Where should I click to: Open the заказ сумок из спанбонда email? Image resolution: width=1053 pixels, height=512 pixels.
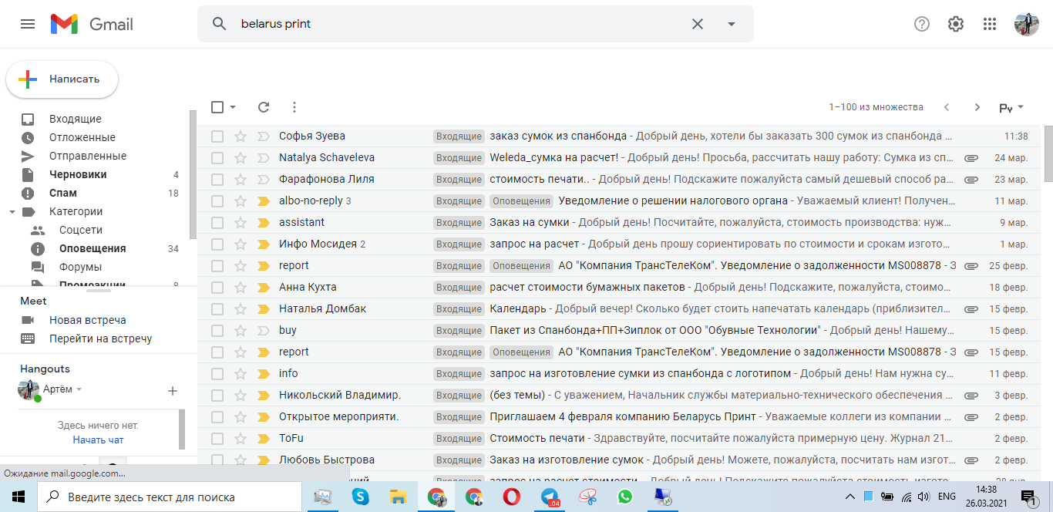click(x=558, y=136)
